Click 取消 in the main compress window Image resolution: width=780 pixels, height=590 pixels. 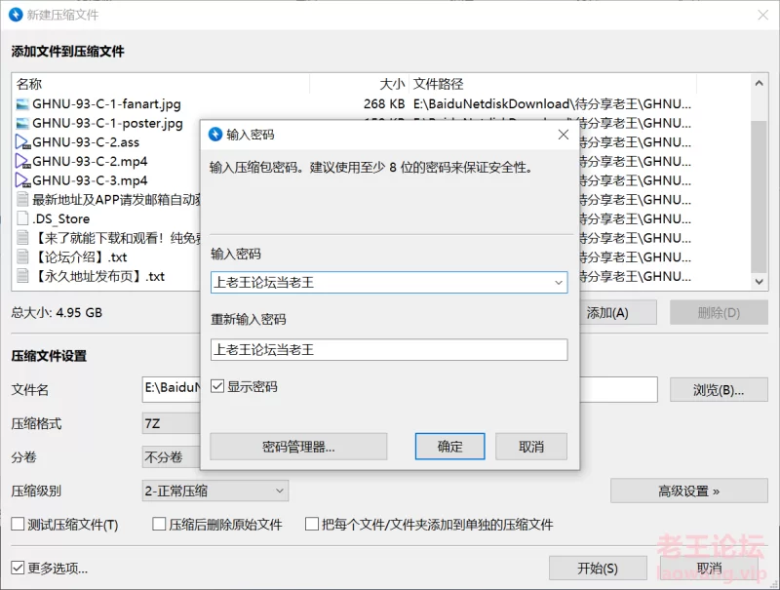[710, 568]
